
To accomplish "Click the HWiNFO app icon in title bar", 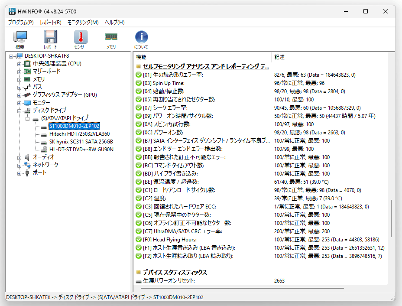I will point(12,11).
